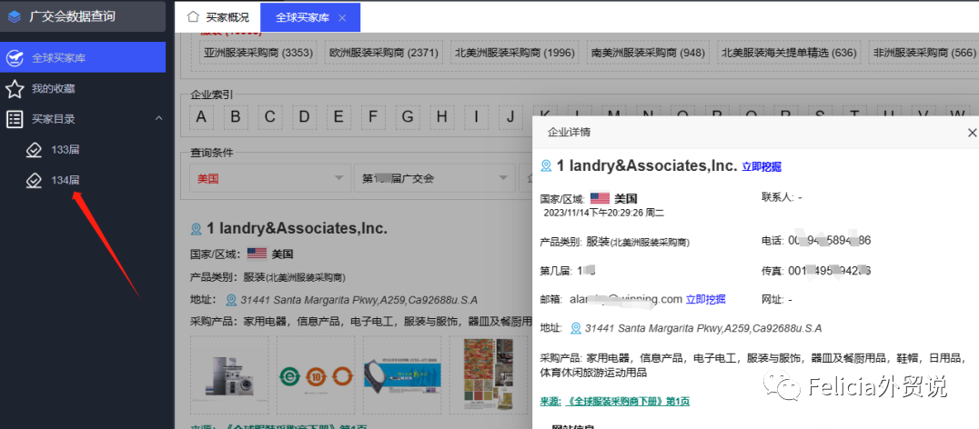Viewport: 979px width, 429px height.
Task: Select index letter F
Action: (x=373, y=116)
